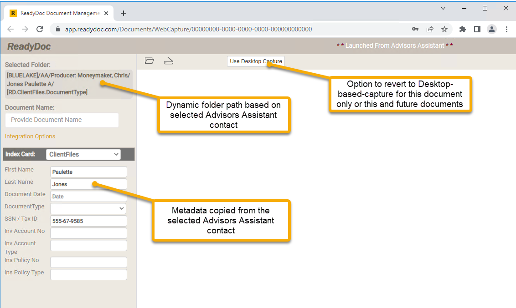Click the ReadyDoc logo
Viewport: 516px width, 308px height.
point(29,46)
